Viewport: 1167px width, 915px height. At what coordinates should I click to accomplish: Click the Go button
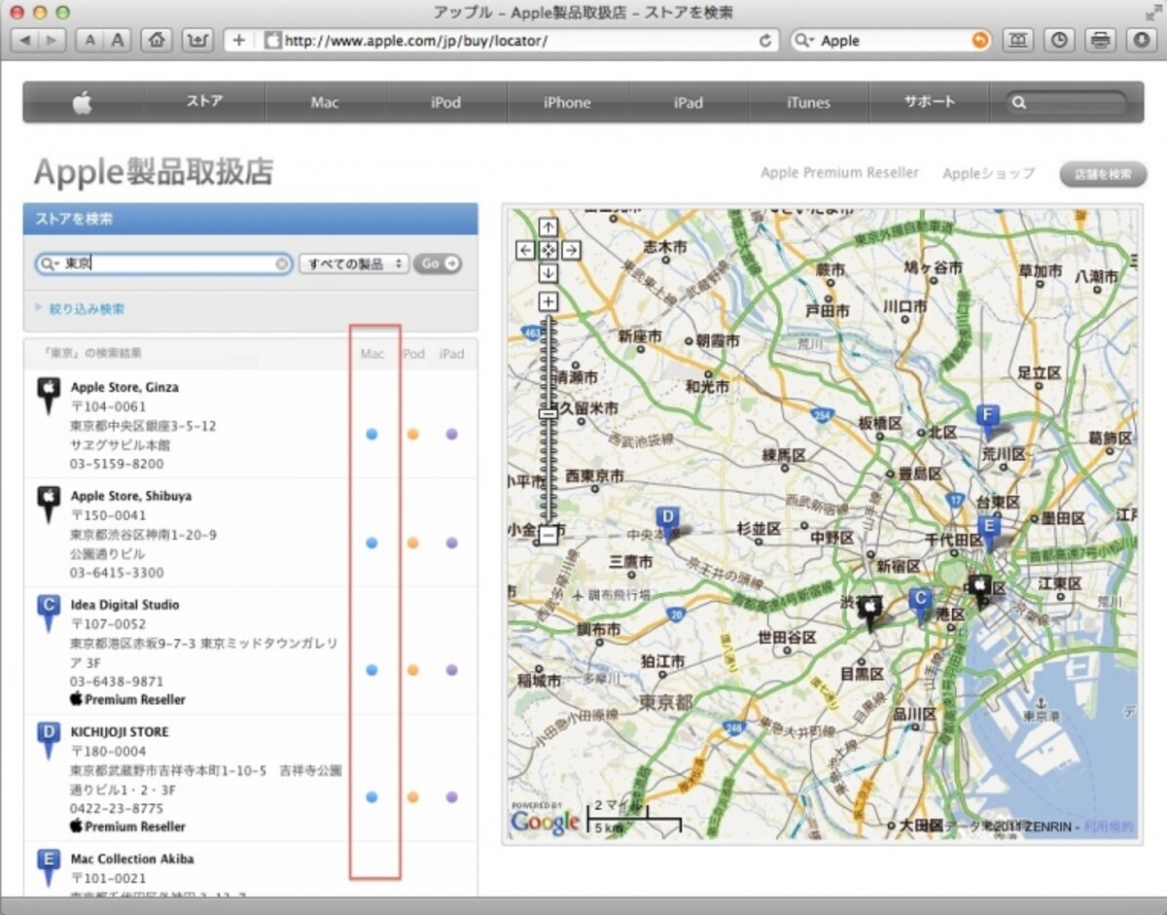(439, 264)
